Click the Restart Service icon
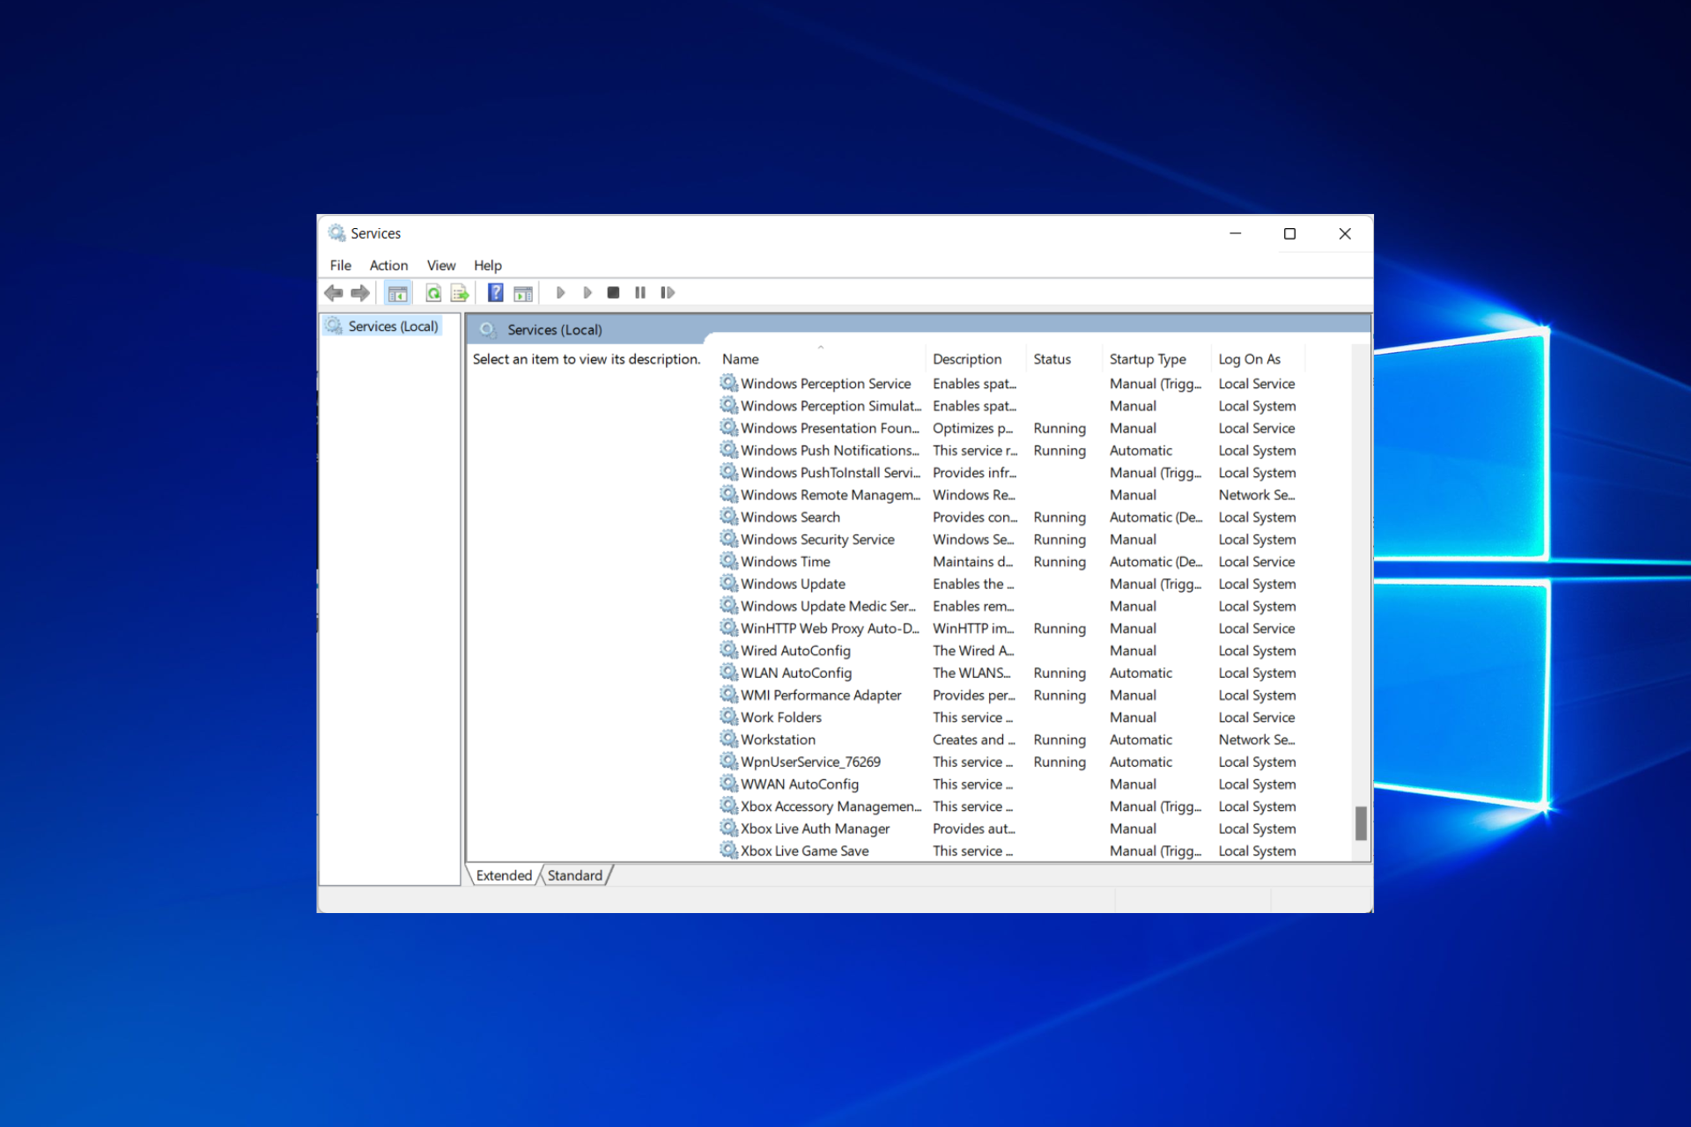 (x=668, y=293)
